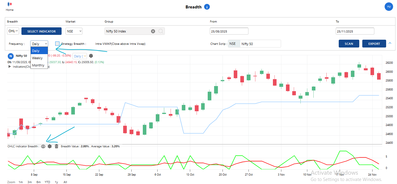
Task: Select Weekly from the frequency list
Action: 37,58
